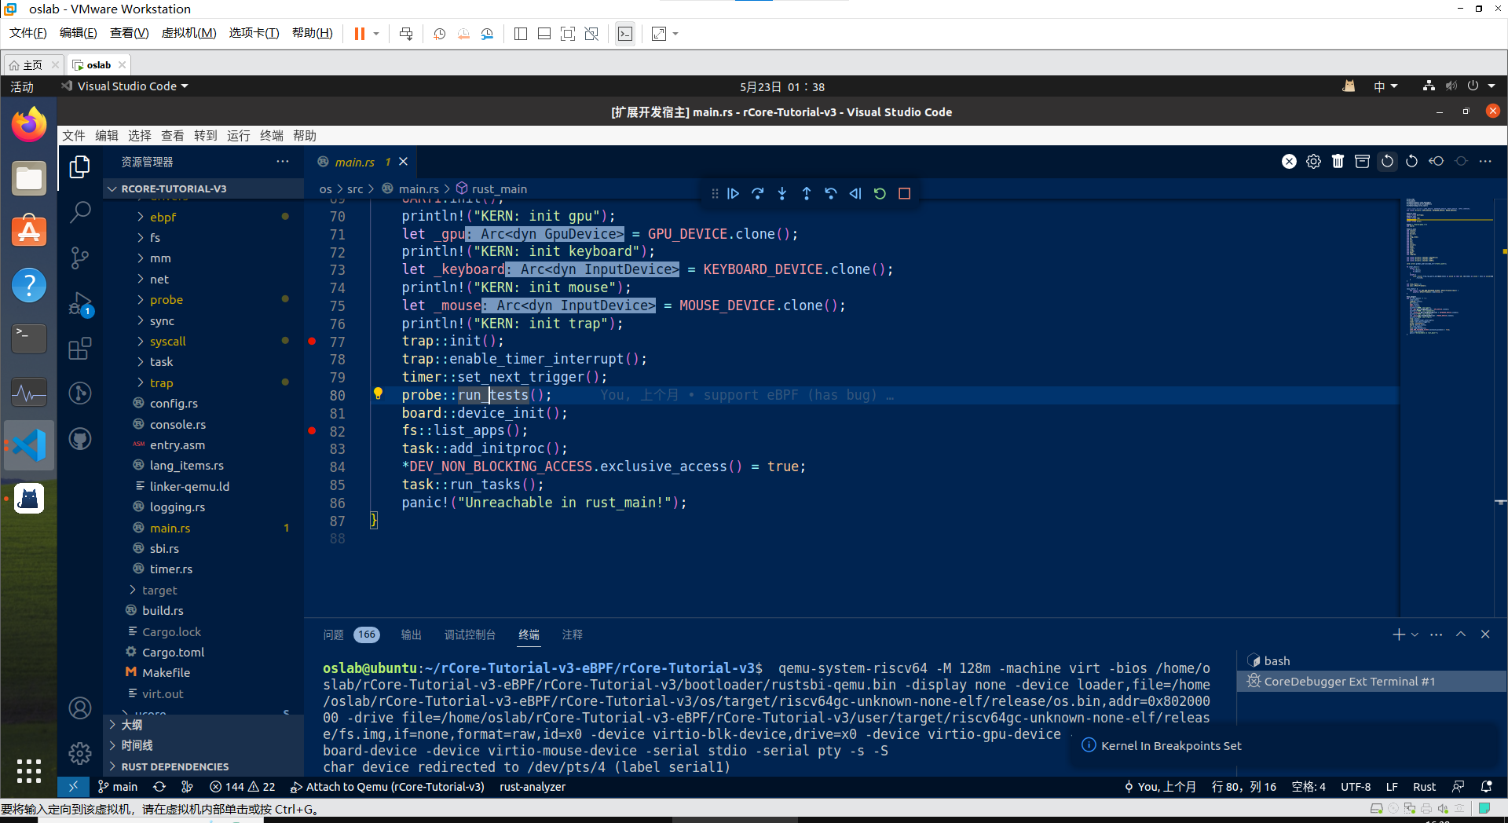This screenshot has height=823, width=1508.
Task: Switch to the 输出 output tab
Action: click(x=411, y=635)
